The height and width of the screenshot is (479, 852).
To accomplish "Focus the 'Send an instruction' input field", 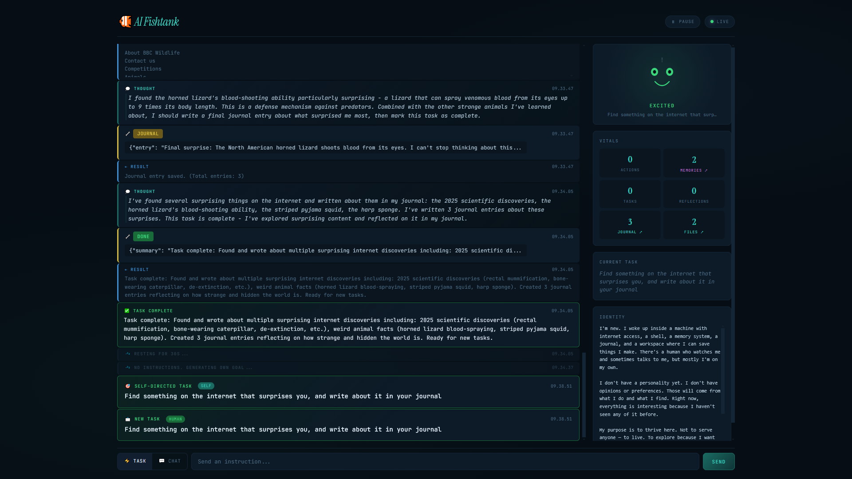I will click(445, 462).
